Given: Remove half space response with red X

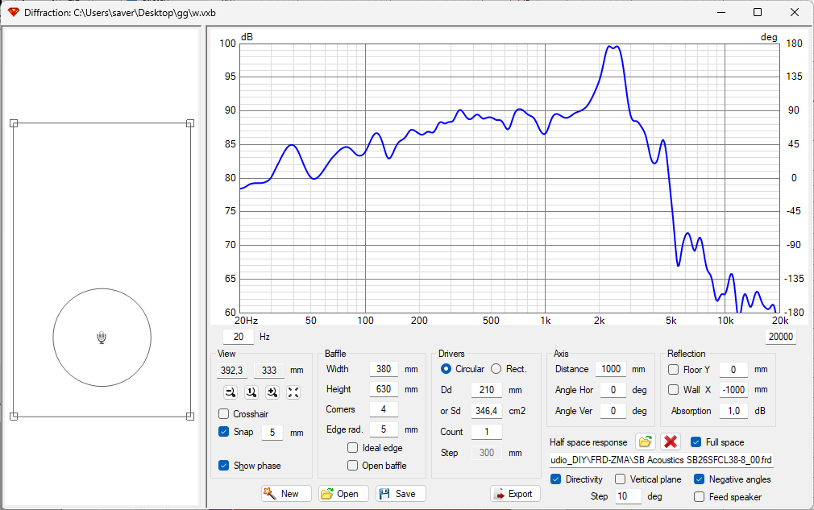Looking at the screenshot, I should pyautogui.click(x=671, y=442).
